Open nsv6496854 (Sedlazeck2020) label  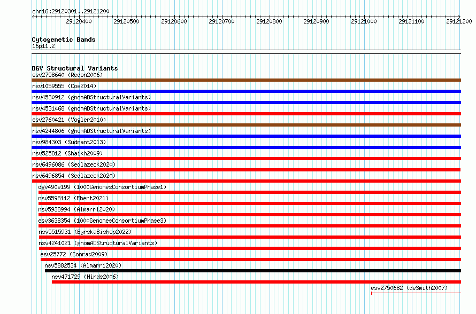click(x=74, y=176)
